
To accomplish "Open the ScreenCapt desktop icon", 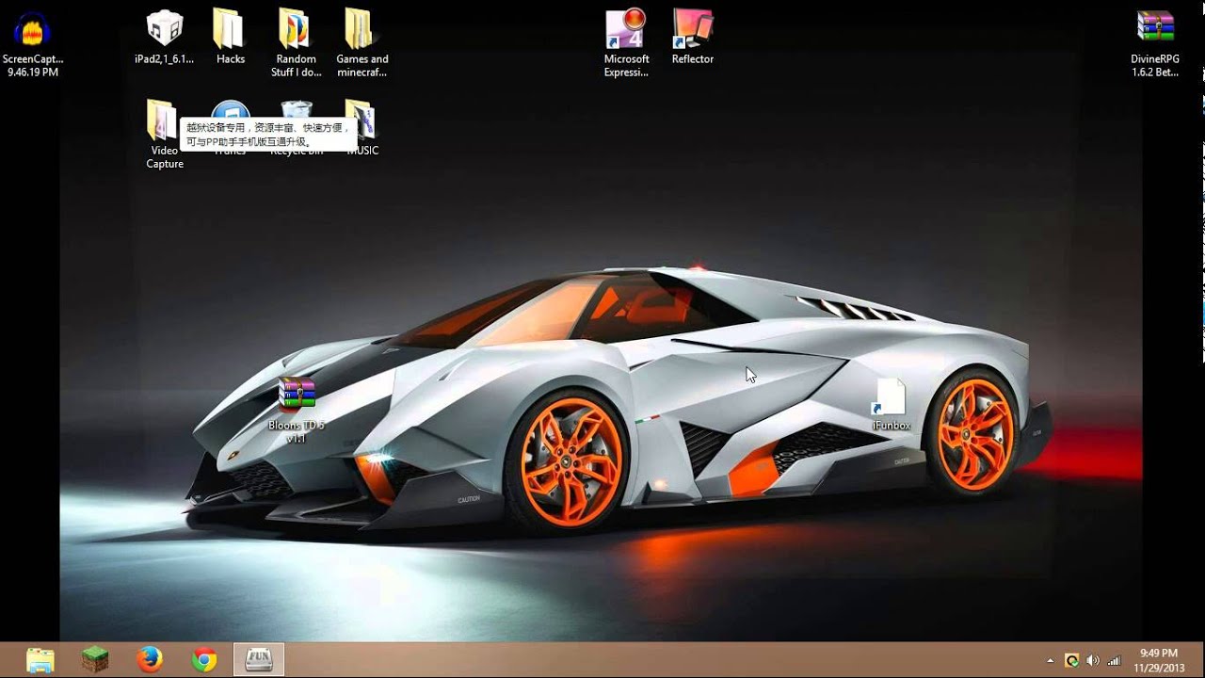I will coord(33,31).
